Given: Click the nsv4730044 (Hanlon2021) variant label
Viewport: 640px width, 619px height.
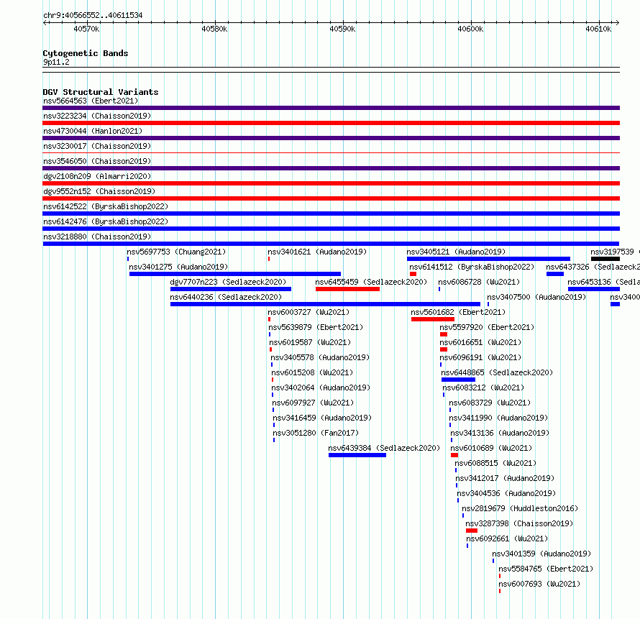Looking at the screenshot, I should point(93,131).
